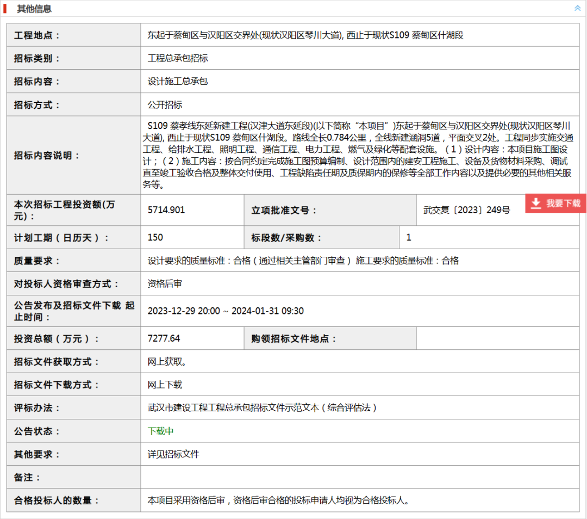Click the value 详见招标文件
The width and height of the screenshot is (587, 519).
coord(173,454)
